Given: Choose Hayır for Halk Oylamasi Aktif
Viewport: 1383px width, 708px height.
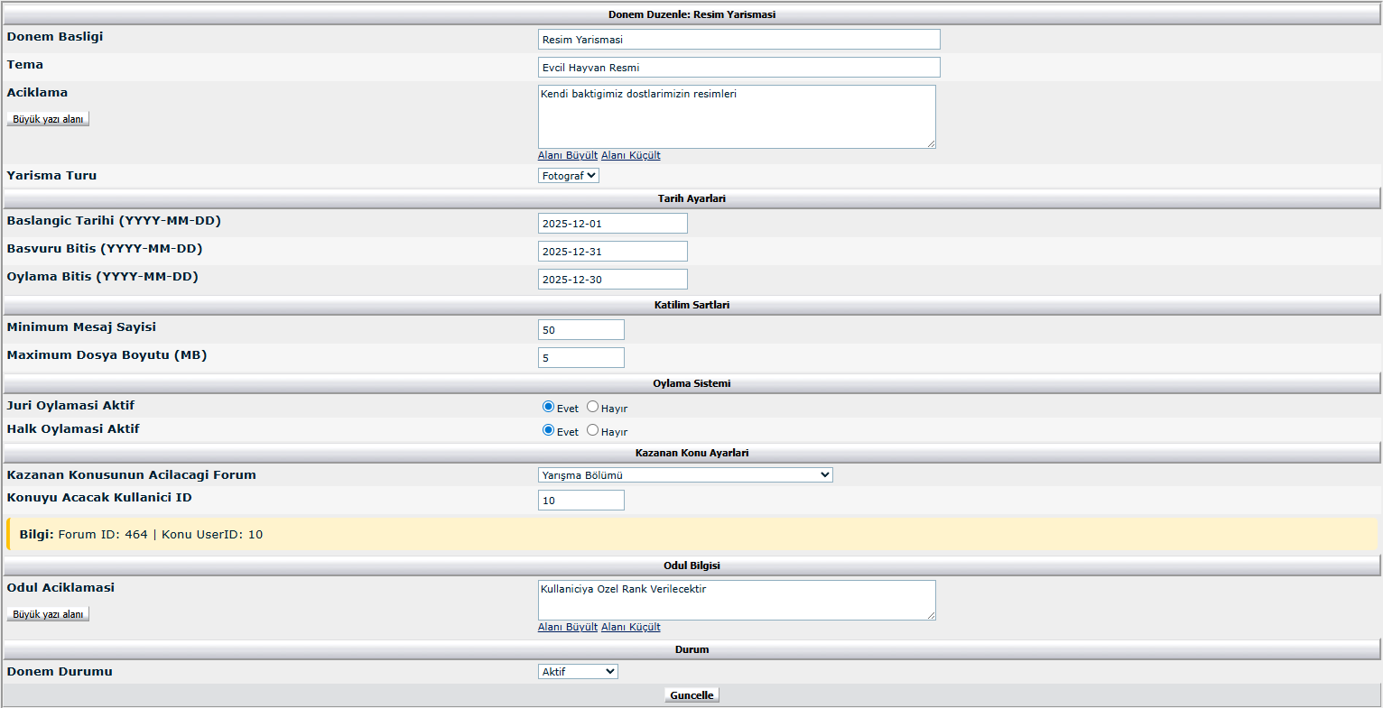Looking at the screenshot, I should point(592,430).
